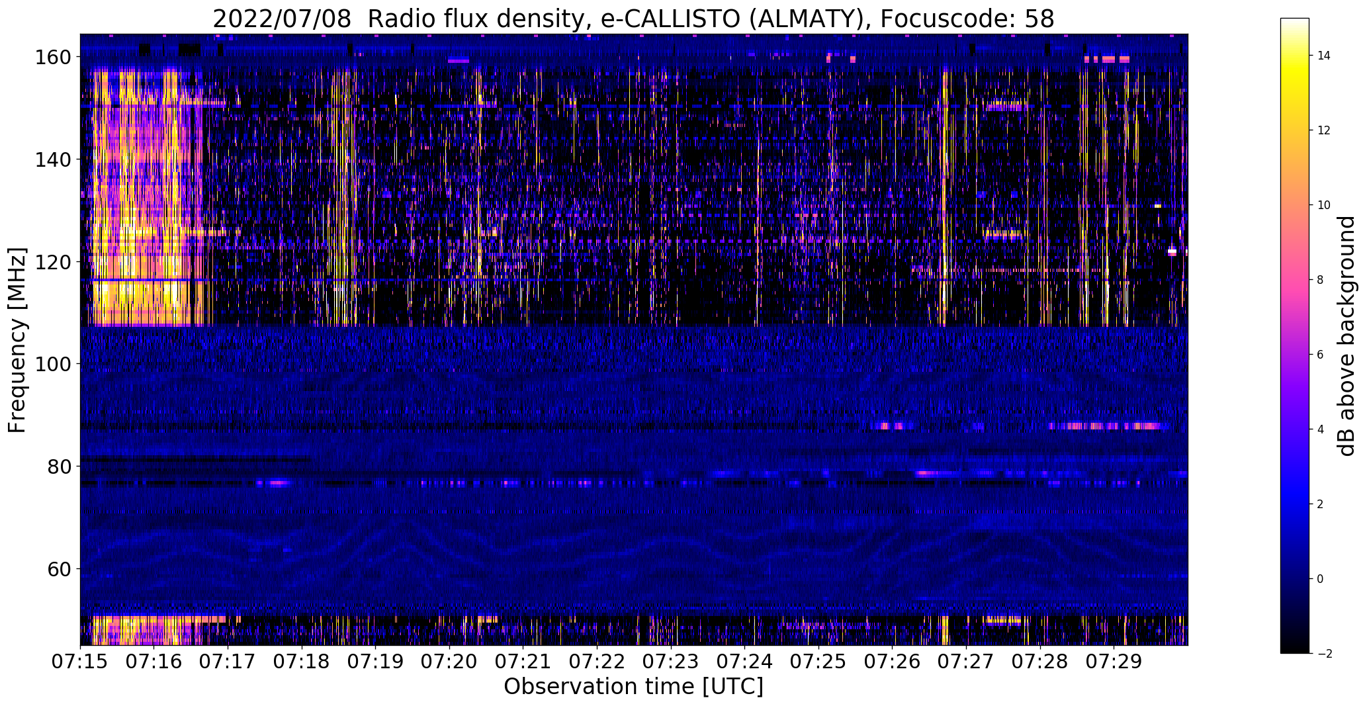Click the 07:25 time tick label
The image size is (1367, 706).
(818, 662)
